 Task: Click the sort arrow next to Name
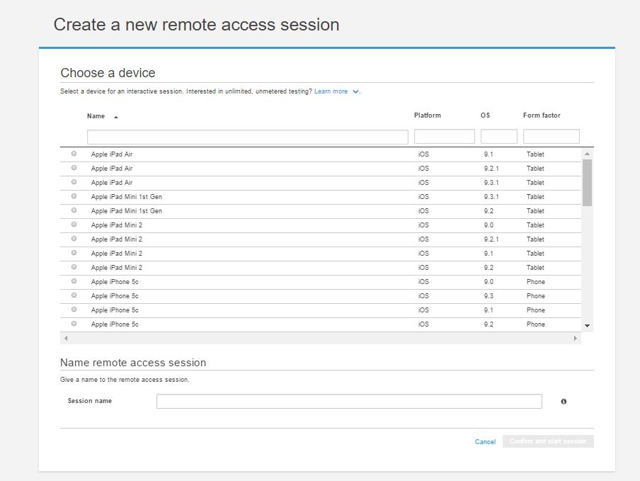[116, 116]
